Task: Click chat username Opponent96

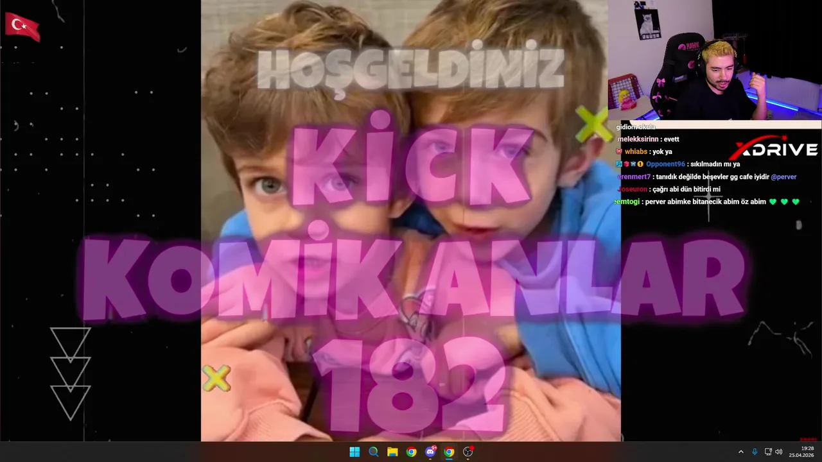Action: tap(665, 164)
